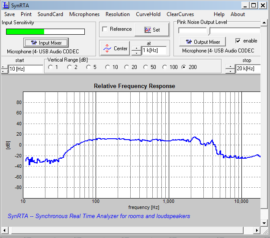Select vertical range 200 dB

pyautogui.click(x=184, y=67)
